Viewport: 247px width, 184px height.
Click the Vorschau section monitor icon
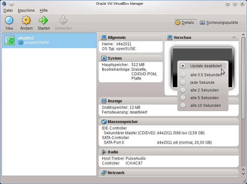pos(170,37)
